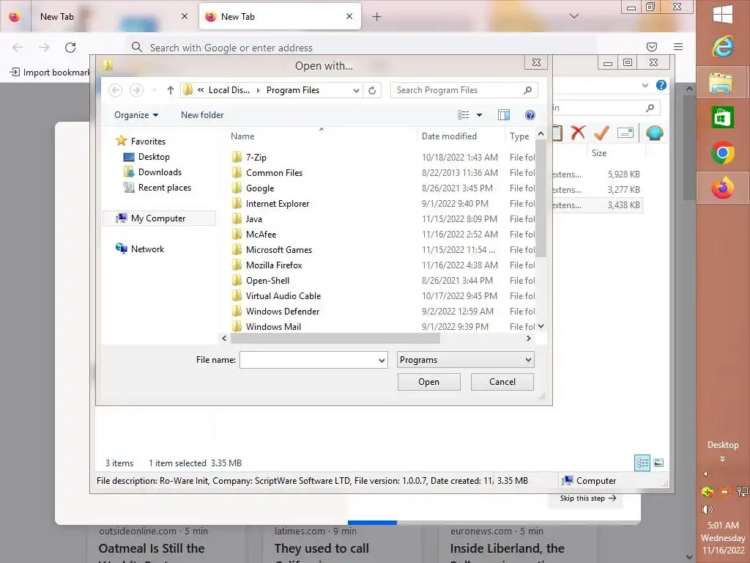Click the Save to Pocket icon in Firefox
This screenshot has width=750, height=563.
click(x=651, y=47)
